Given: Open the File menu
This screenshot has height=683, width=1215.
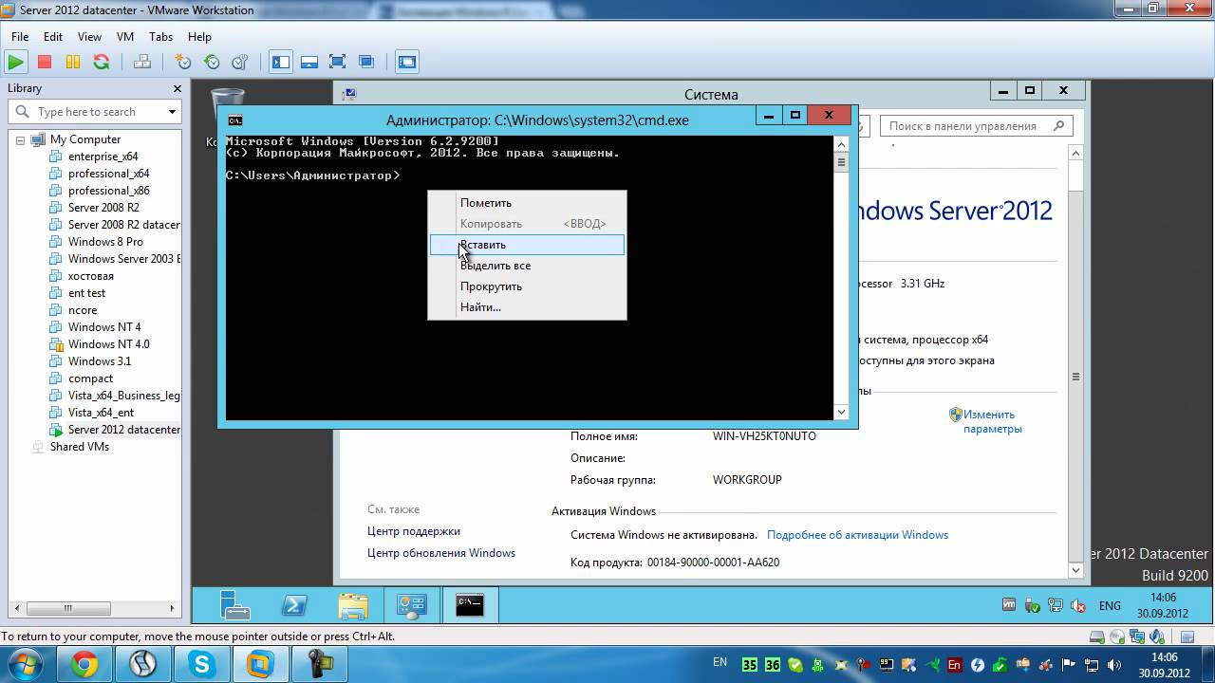Looking at the screenshot, I should [20, 37].
